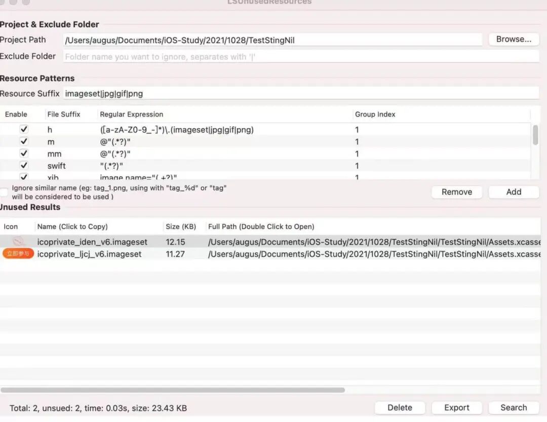Viewport: 547px width, 422px height.
Task: Export the unused results list
Action: pos(457,408)
